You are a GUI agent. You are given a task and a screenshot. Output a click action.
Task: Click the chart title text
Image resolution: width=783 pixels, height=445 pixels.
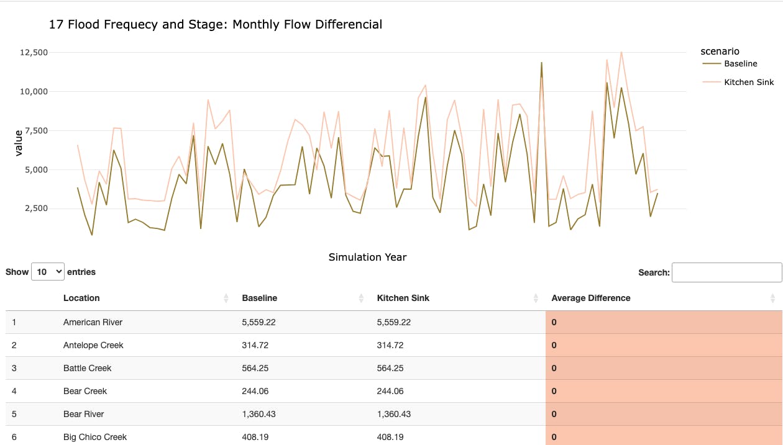point(215,25)
